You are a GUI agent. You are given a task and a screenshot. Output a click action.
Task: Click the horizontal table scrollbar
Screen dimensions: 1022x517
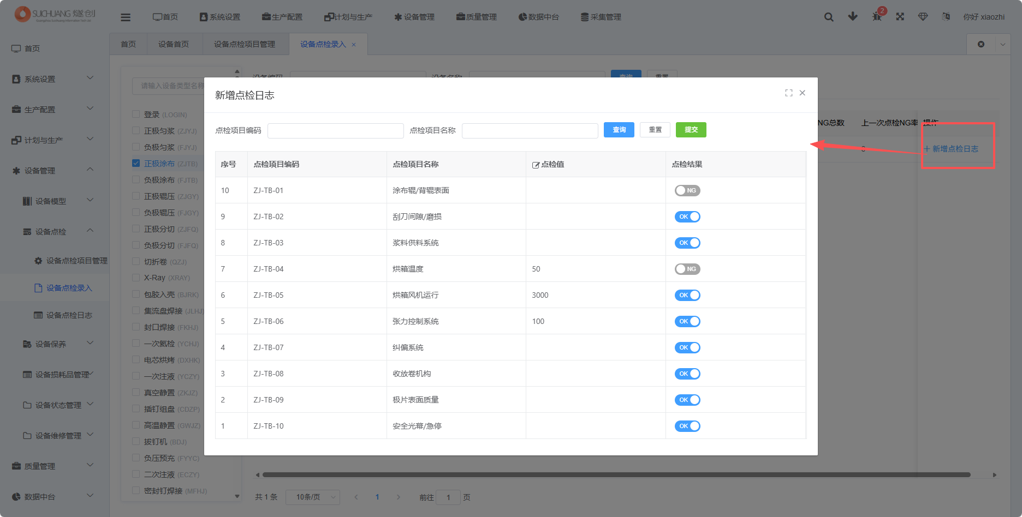pos(616,475)
